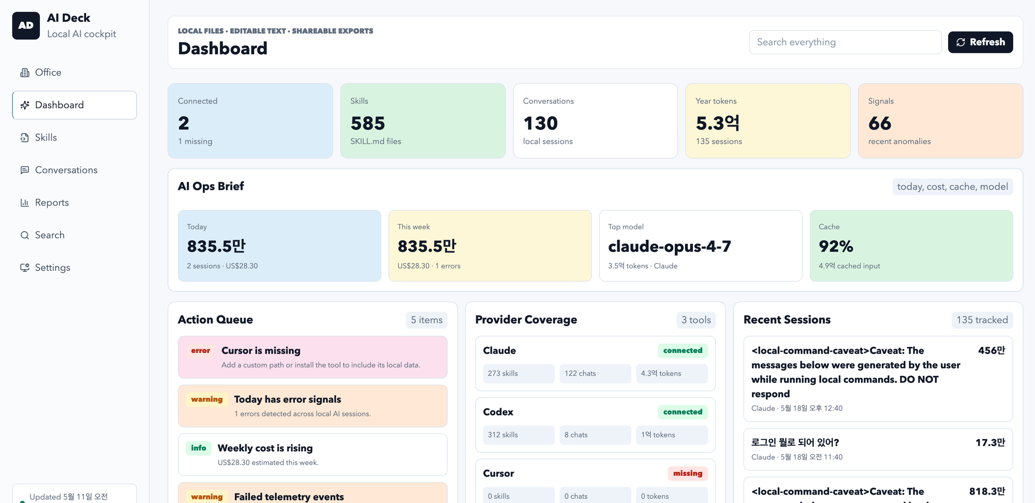Screen dimensions: 1035x503
Task: Open the Conversations 130 card
Action: point(595,121)
